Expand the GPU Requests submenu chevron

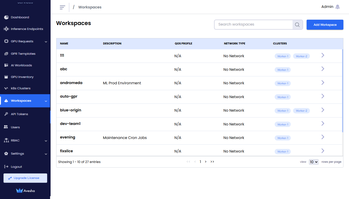(x=46, y=42)
